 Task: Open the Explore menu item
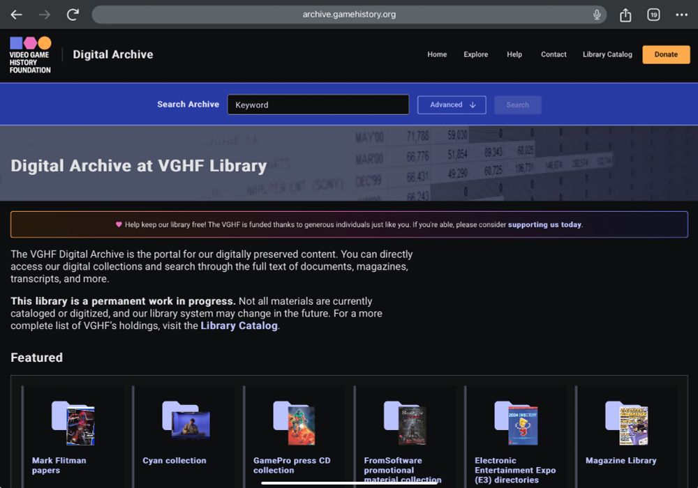tap(475, 54)
